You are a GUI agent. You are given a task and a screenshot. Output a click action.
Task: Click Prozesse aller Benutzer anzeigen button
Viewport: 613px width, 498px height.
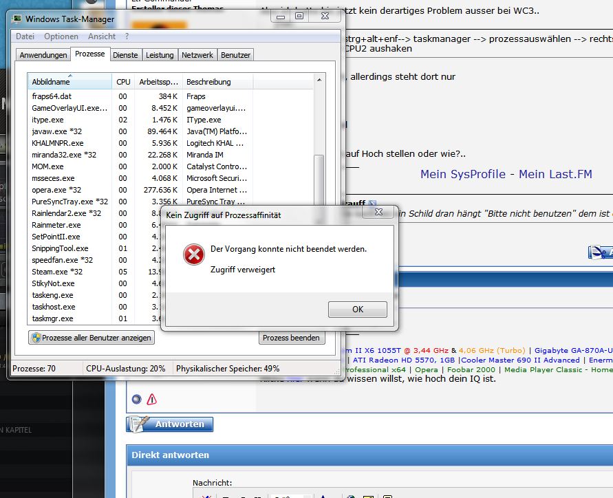[x=92, y=338]
